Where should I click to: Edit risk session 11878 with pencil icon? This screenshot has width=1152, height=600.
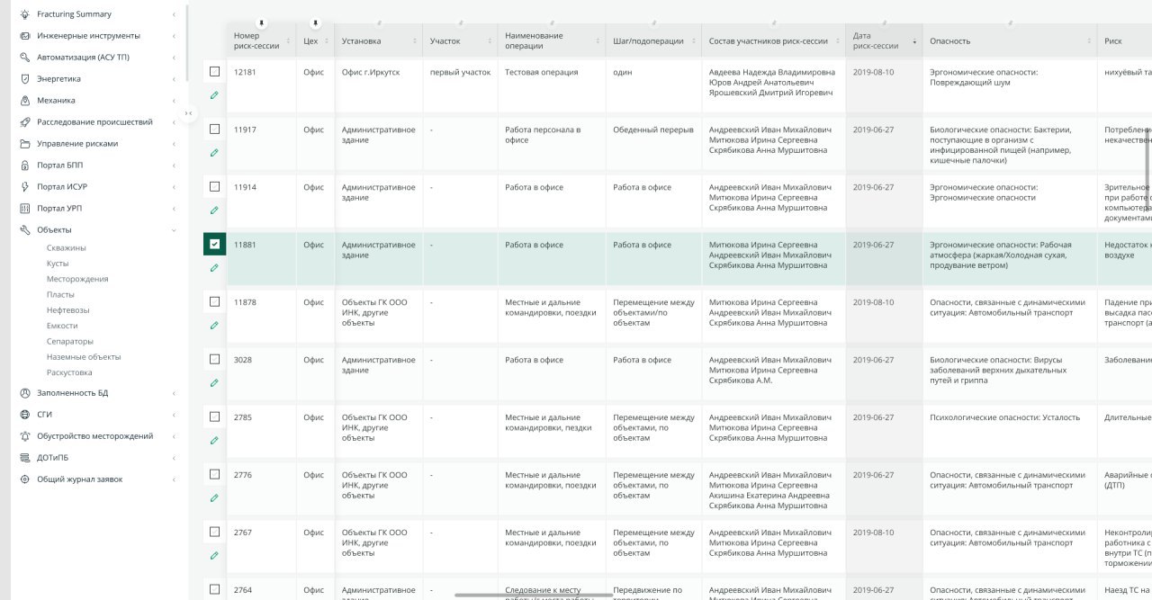point(214,325)
